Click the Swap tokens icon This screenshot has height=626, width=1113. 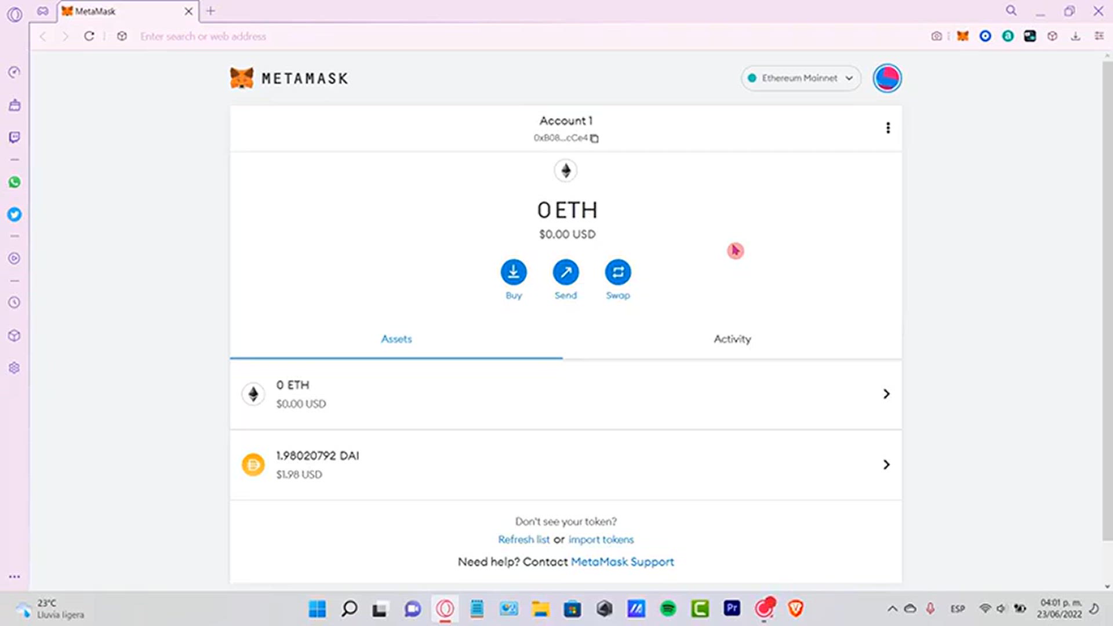[618, 272]
